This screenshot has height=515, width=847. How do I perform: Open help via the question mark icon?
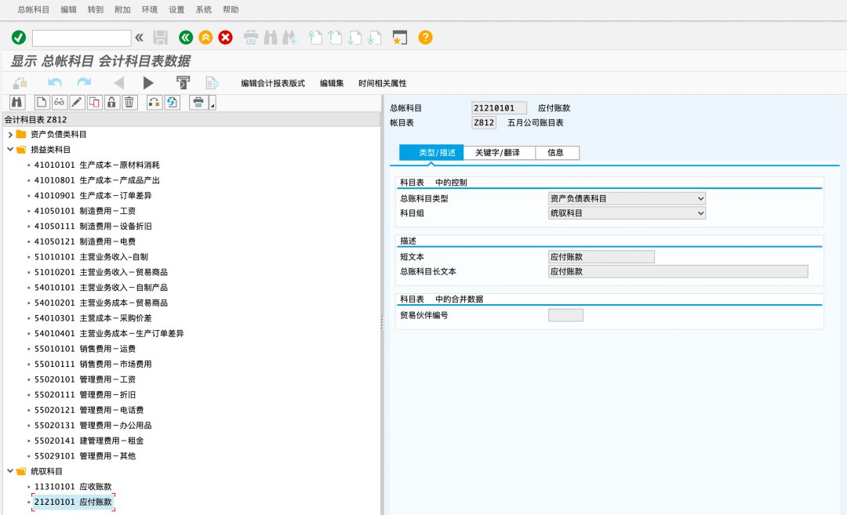[425, 37]
